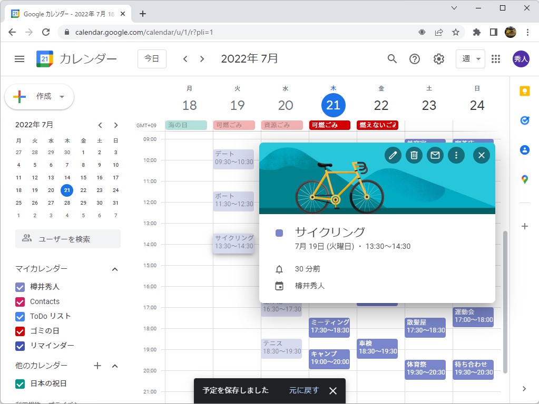The image size is (539, 404).
Task: Open Google Keep in the side panel
Action: [x=524, y=90]
